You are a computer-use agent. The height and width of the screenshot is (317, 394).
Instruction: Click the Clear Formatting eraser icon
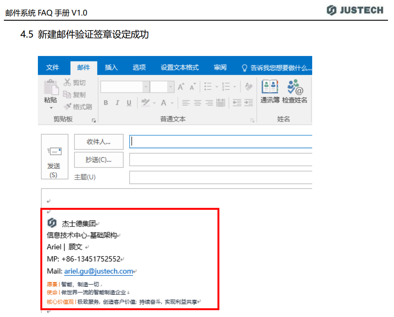click(248, 87)
